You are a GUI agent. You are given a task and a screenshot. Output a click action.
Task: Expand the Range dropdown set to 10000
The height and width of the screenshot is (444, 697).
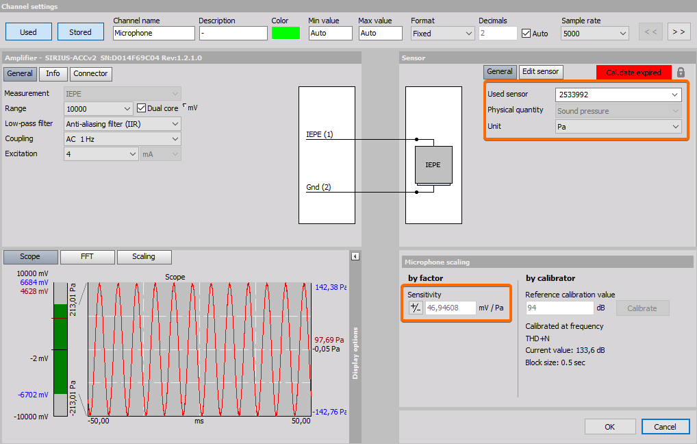(98, 109)
